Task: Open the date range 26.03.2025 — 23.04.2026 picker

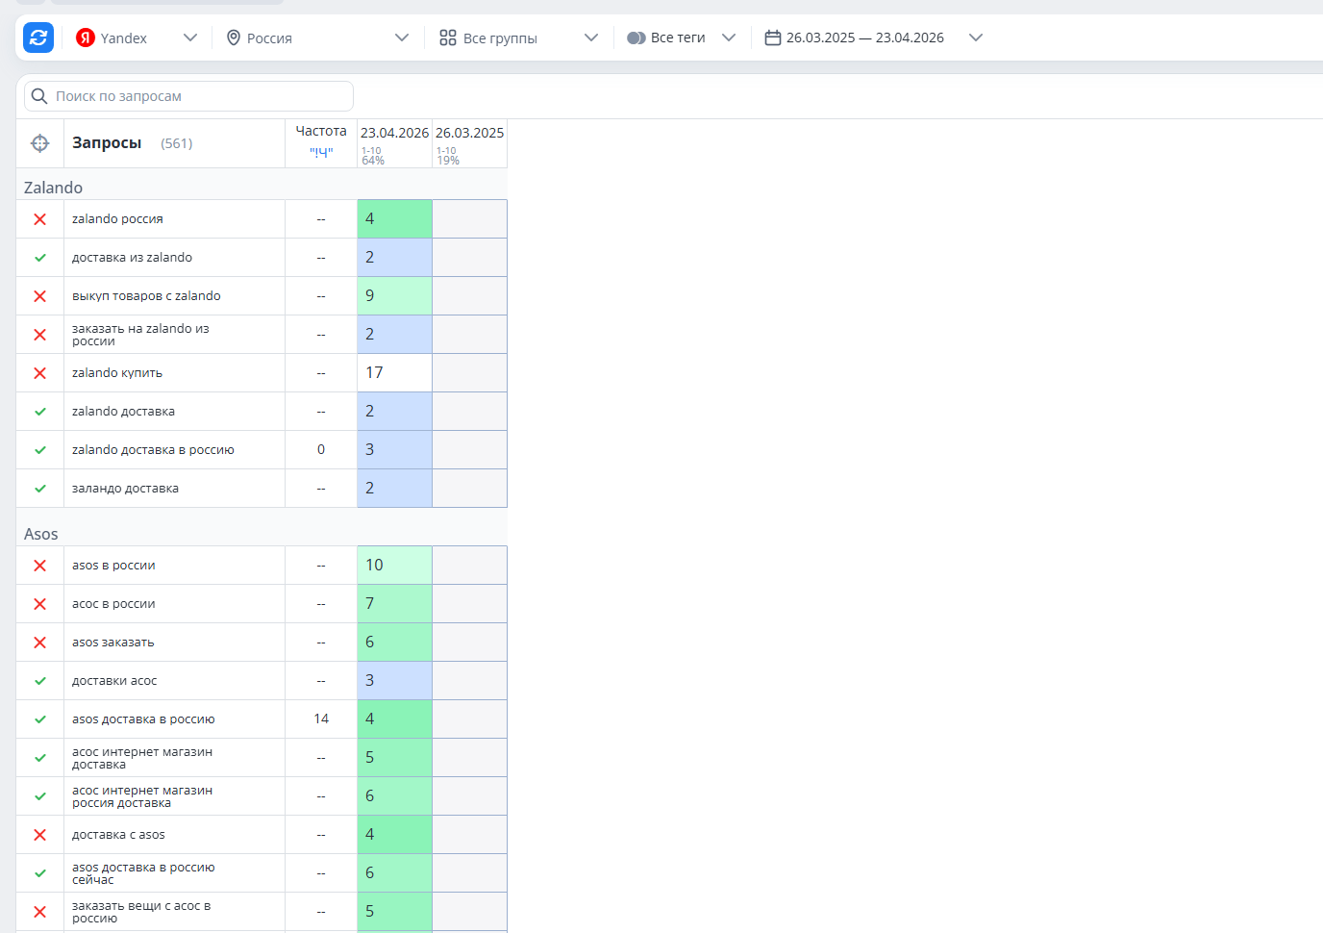Action: 873,38
